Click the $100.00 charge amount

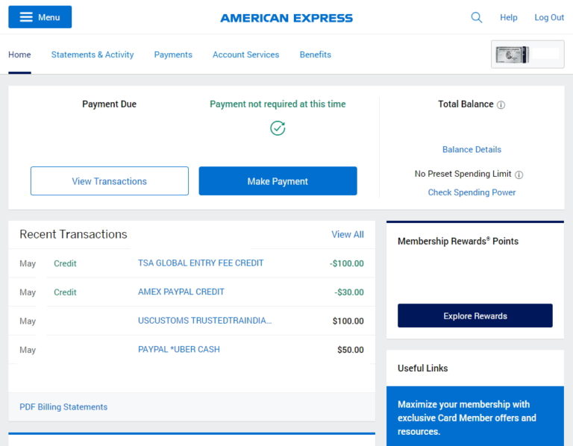(x=348, y=321)
